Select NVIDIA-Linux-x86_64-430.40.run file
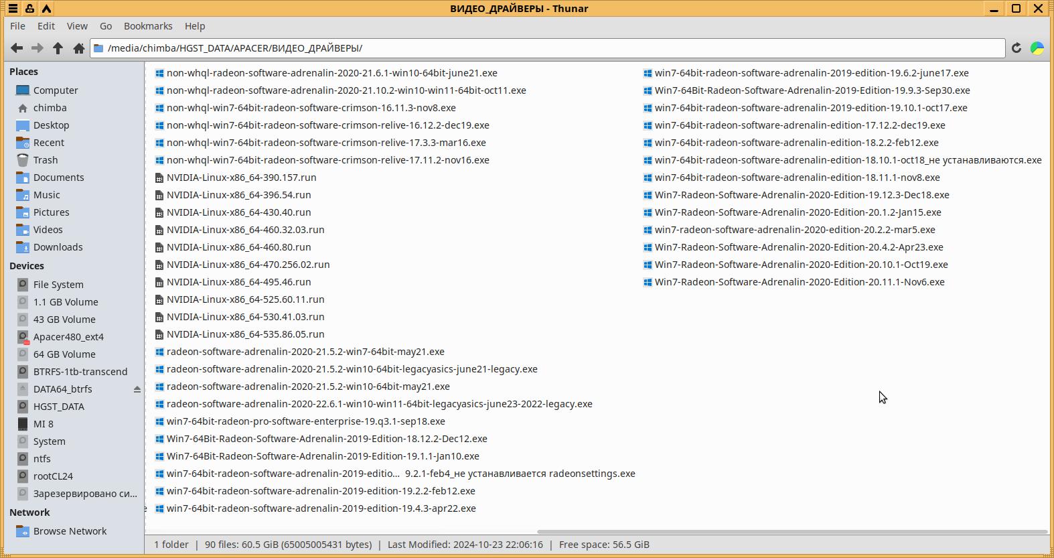This screenshot has width=1054, height=558. [239, 212]
